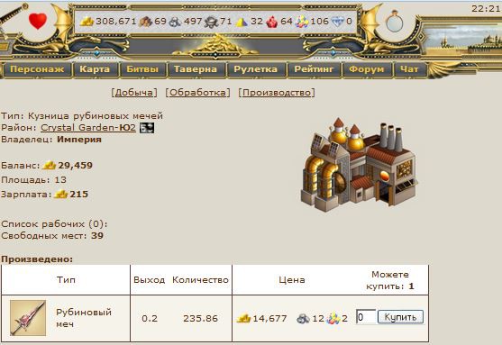Click the multicolored gems resource icon

pos(302,22)
